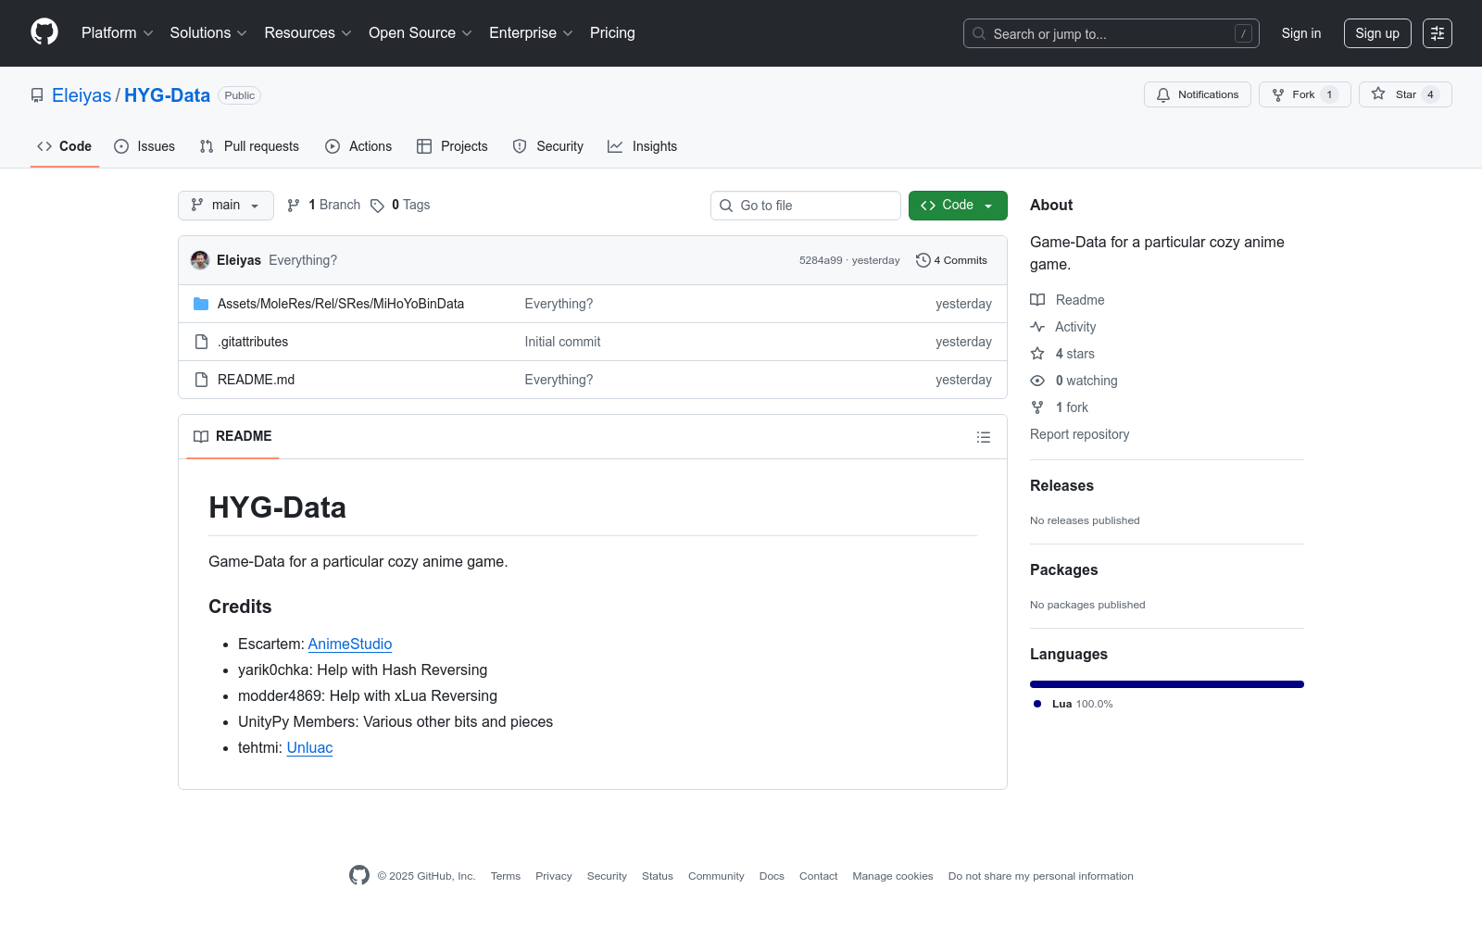This screenshot has height=926, width=1482.
Task: Open the appearance settings icon button
Action: 1438,33
